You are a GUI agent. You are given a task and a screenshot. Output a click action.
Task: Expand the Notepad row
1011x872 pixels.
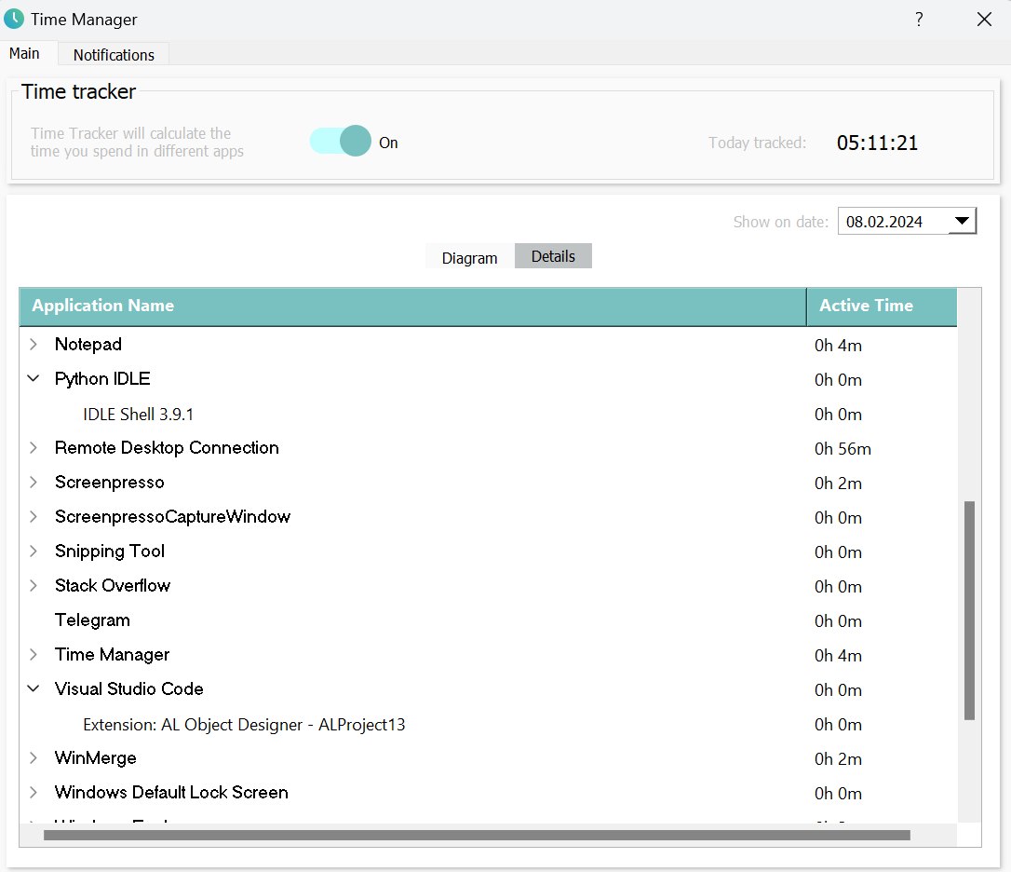34,345
